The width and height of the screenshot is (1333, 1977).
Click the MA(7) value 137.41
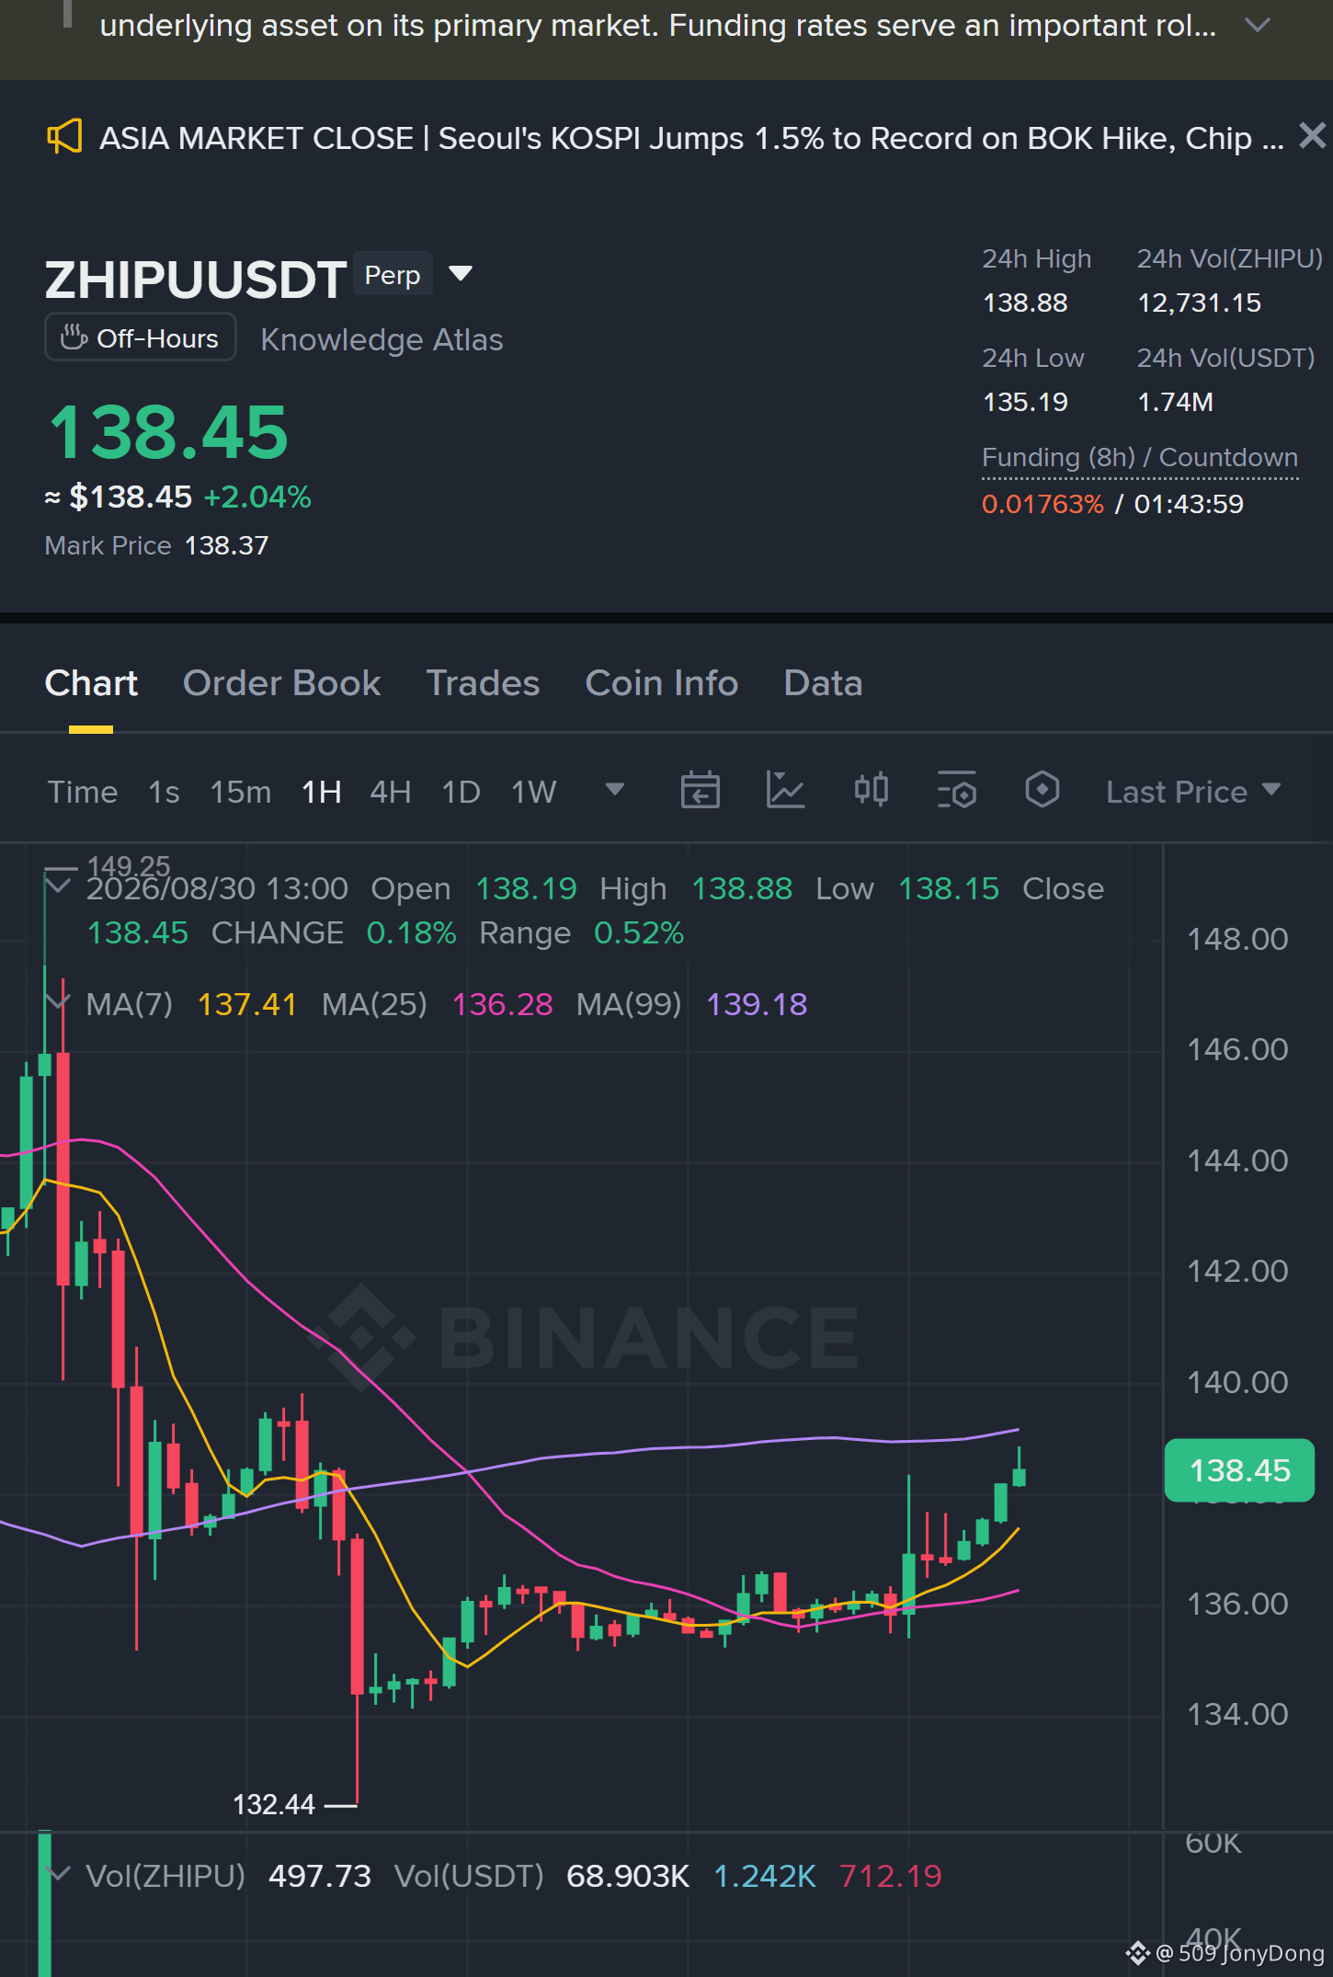246,1004
